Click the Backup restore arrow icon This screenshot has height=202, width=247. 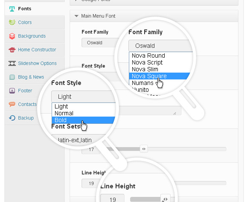coord(12,118)
